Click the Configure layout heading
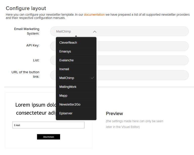 coord(26,8)
